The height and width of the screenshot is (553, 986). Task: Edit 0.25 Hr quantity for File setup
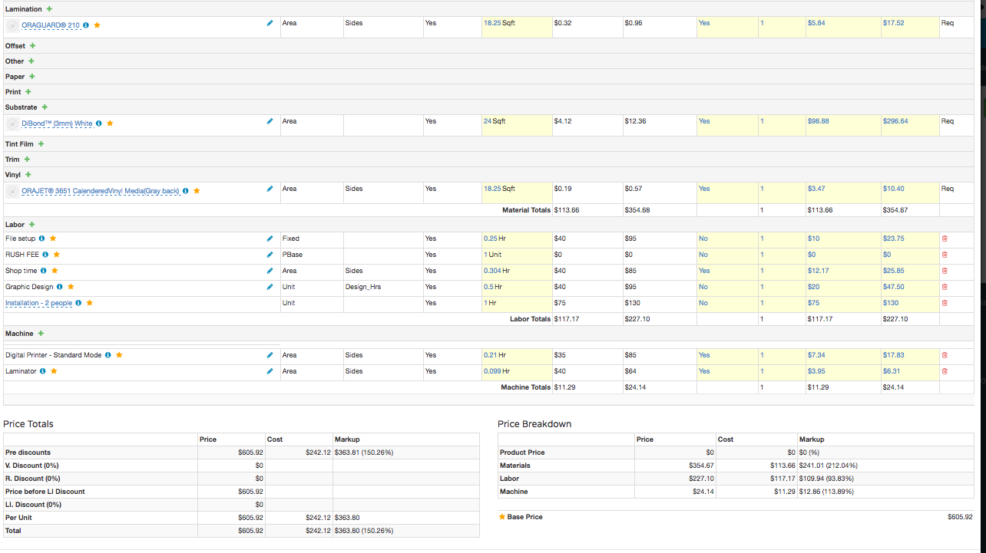click(x=517, y=239)
